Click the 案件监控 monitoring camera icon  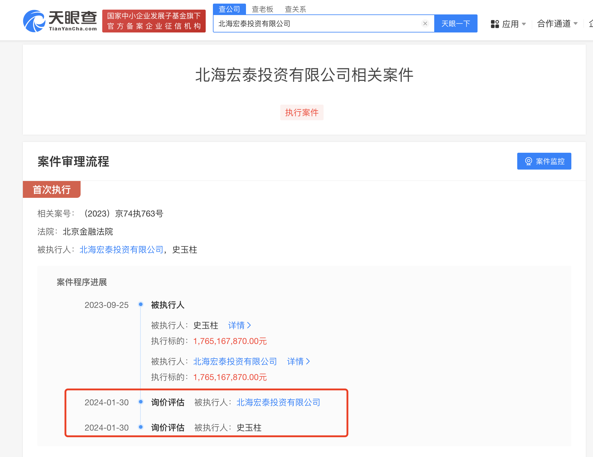(x=528, y=161)
